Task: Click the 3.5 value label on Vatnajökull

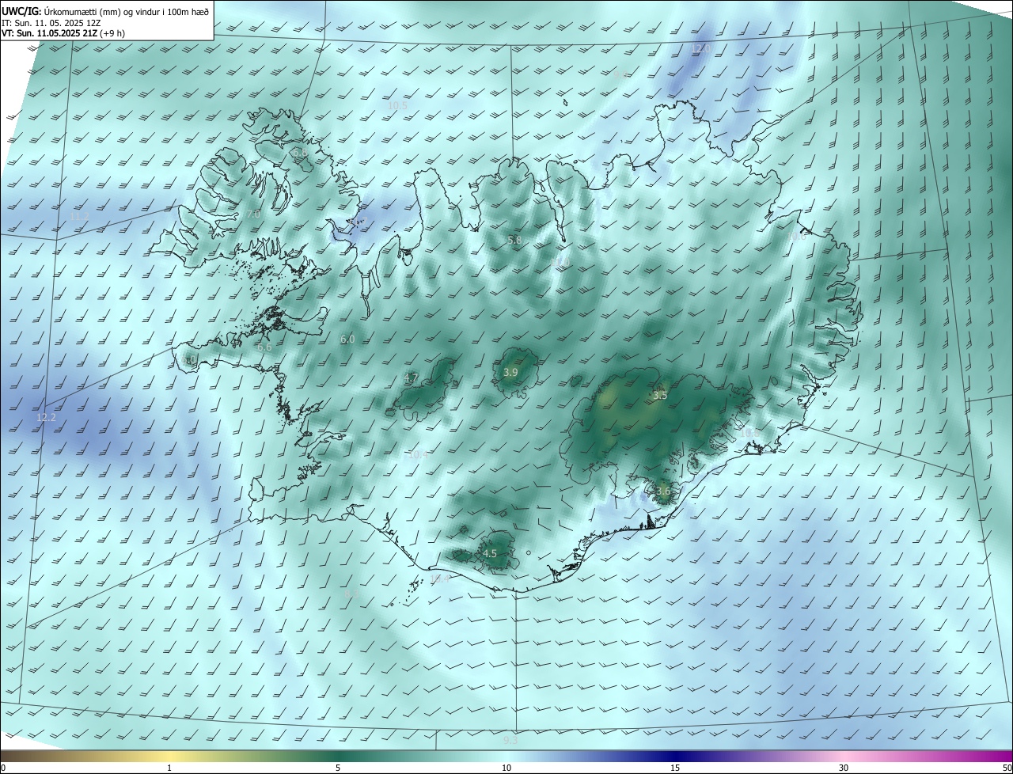Action: (660, 394)
